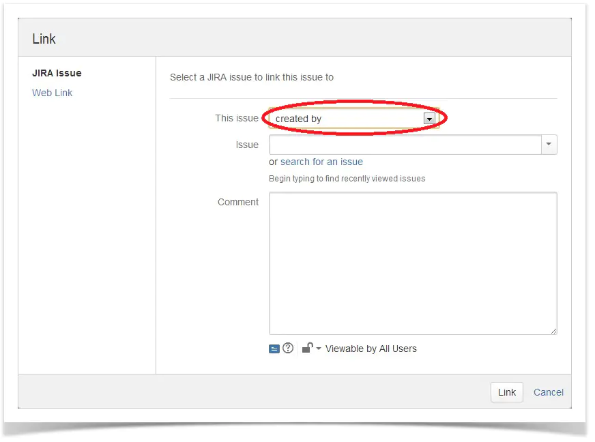Image resolution: width=595 pixels, height=442 pixels.
Task: Click the "Viewable by All Users" text
Action: pos(371,349)
